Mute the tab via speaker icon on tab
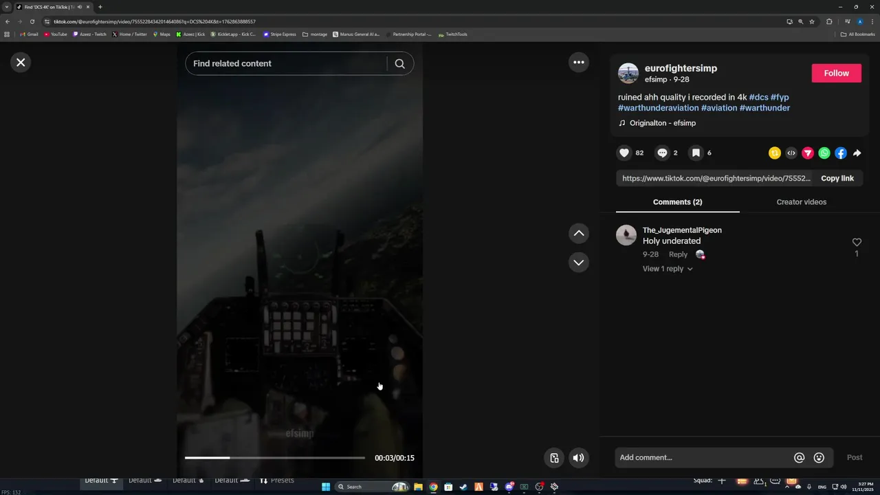 tap(79, 7)
